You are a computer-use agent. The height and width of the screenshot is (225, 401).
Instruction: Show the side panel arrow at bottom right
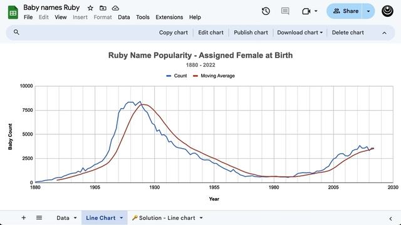(x=390, y=218)
